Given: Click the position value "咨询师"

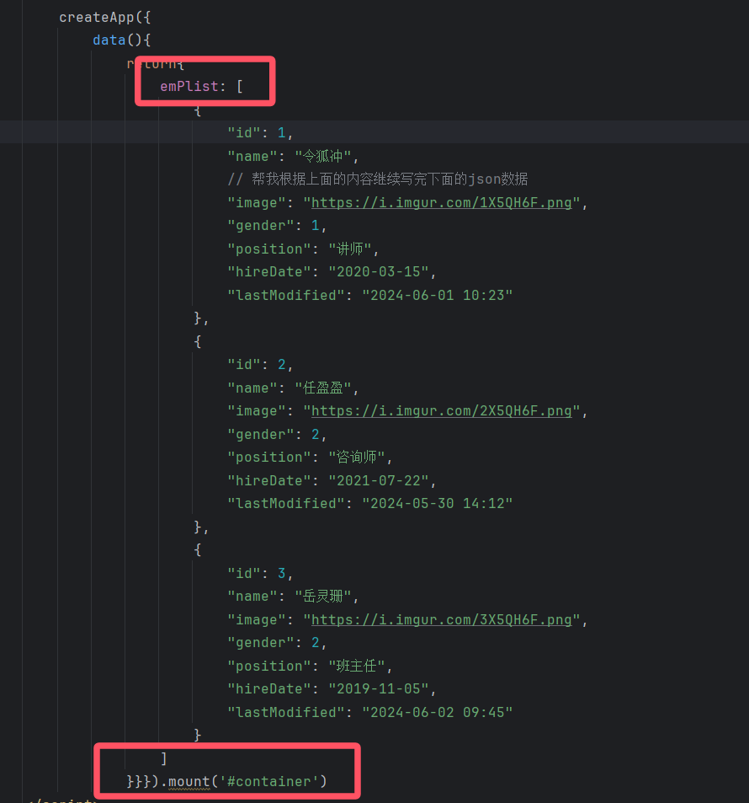Looking at the screenshot, I should tap(360, 458).
